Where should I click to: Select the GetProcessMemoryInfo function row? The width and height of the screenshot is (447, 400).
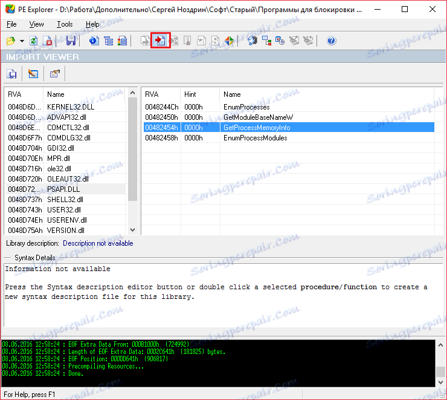point(289,127)
